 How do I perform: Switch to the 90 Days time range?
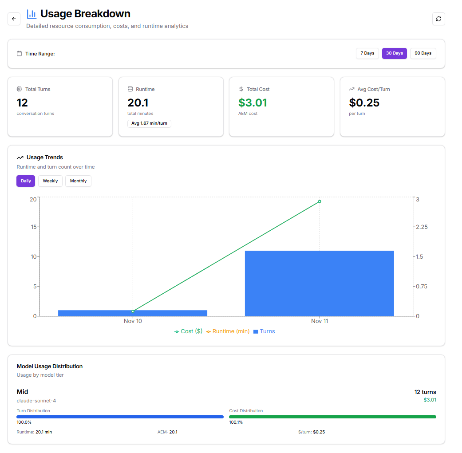coord(423,53)
